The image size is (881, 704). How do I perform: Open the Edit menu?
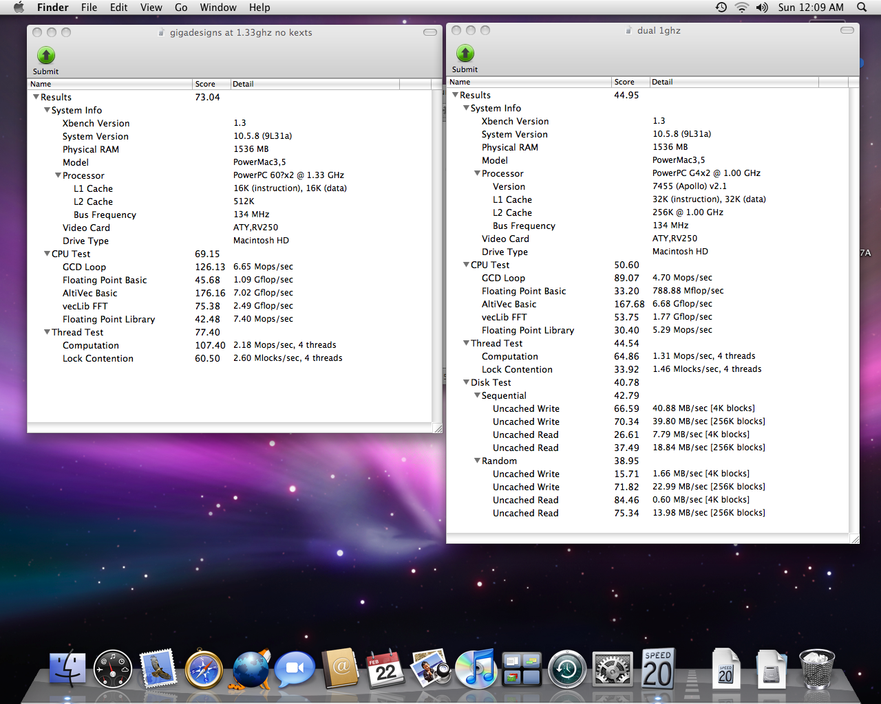pyautogui.click(x=119, y=7)
